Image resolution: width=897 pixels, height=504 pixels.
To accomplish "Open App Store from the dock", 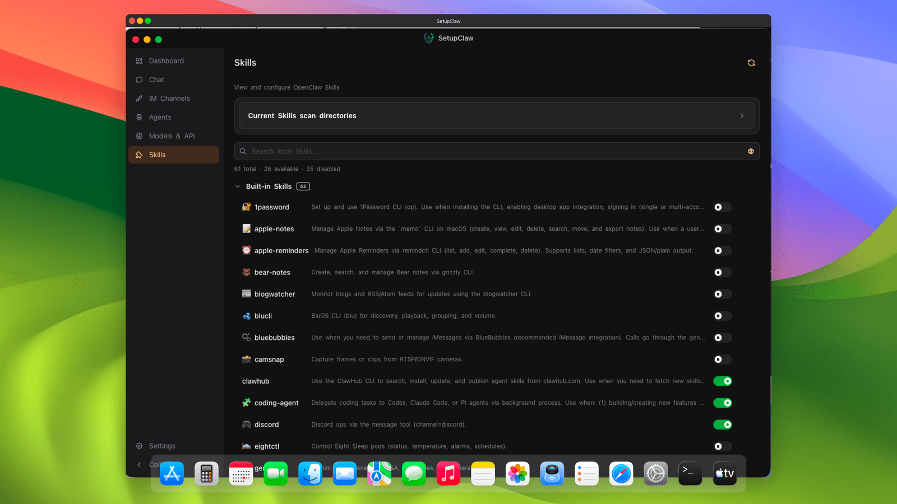I will 172,474.
